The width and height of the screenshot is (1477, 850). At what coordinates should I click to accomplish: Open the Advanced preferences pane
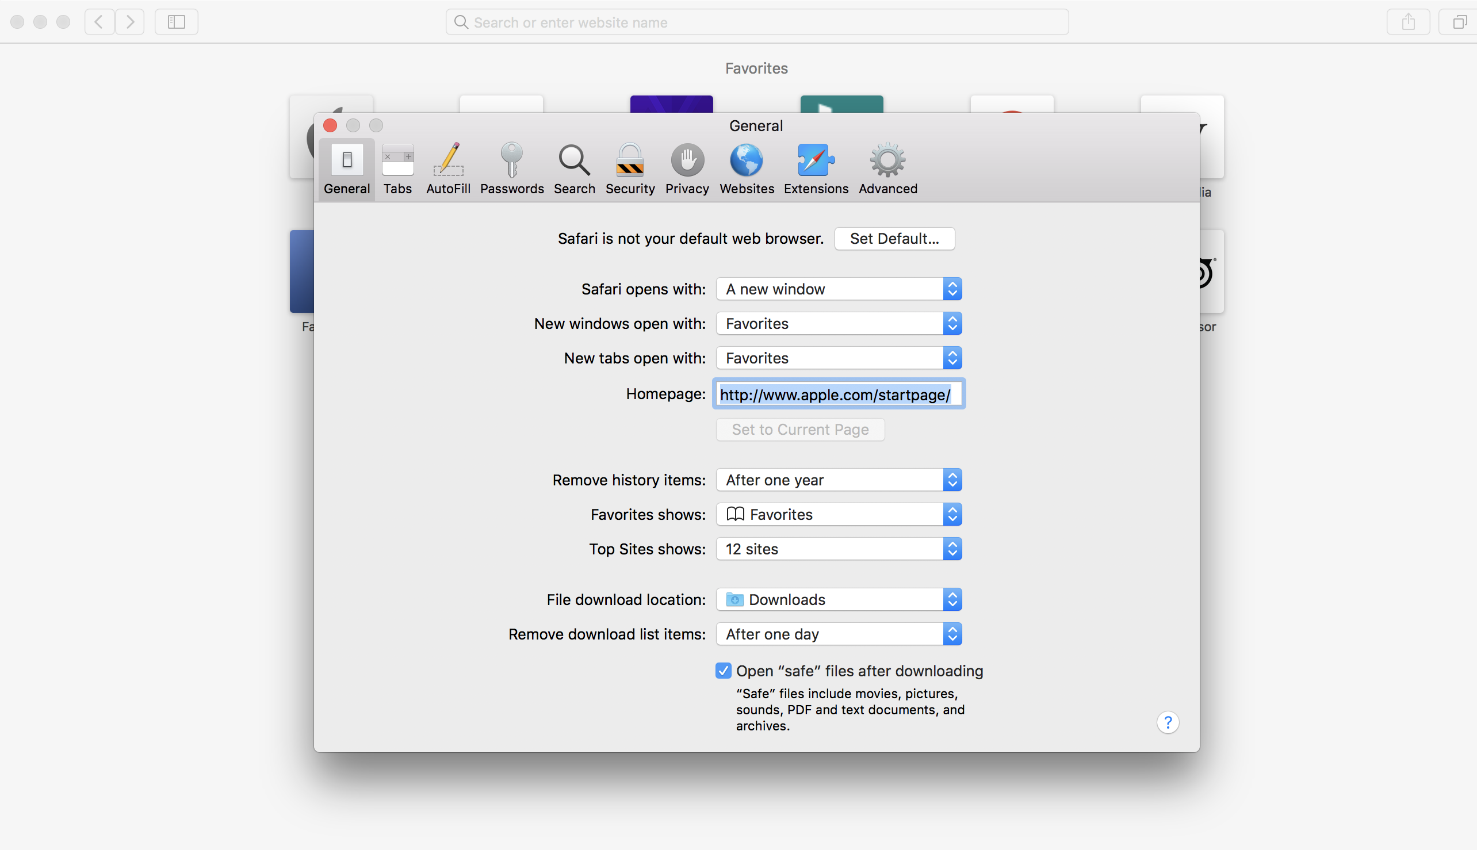coord(887,169)
